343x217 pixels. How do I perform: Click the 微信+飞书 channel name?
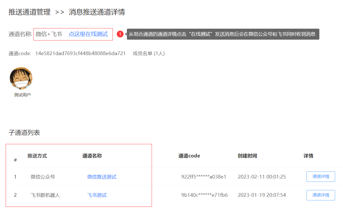pyautogui.click(x=49, y=34)
